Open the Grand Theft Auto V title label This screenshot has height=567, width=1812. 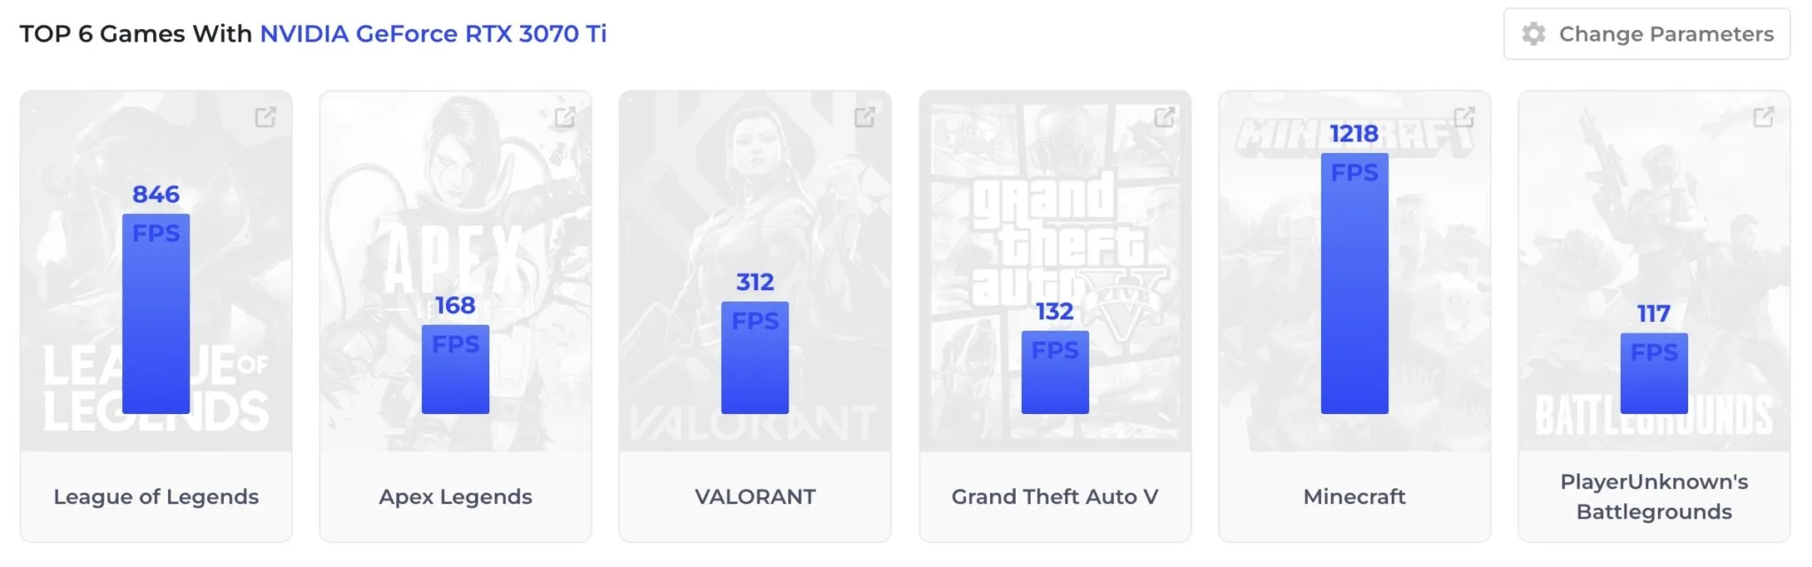(x=1055, y=496)
